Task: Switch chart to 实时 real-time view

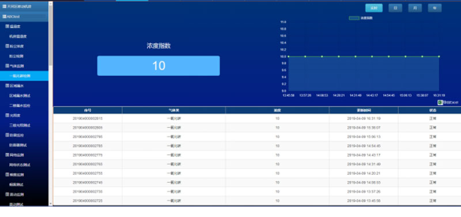Action: pyautogui.click(x=374, y=8)
